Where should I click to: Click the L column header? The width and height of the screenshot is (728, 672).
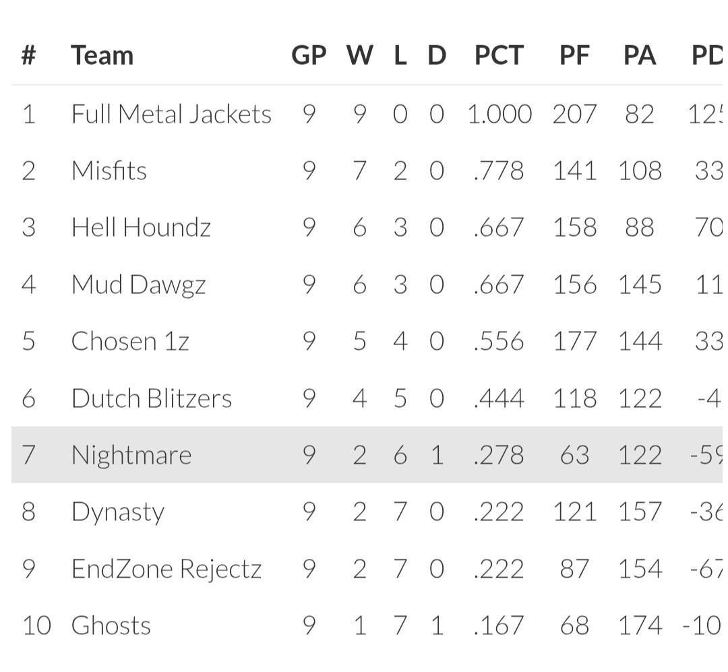[400, 55]
